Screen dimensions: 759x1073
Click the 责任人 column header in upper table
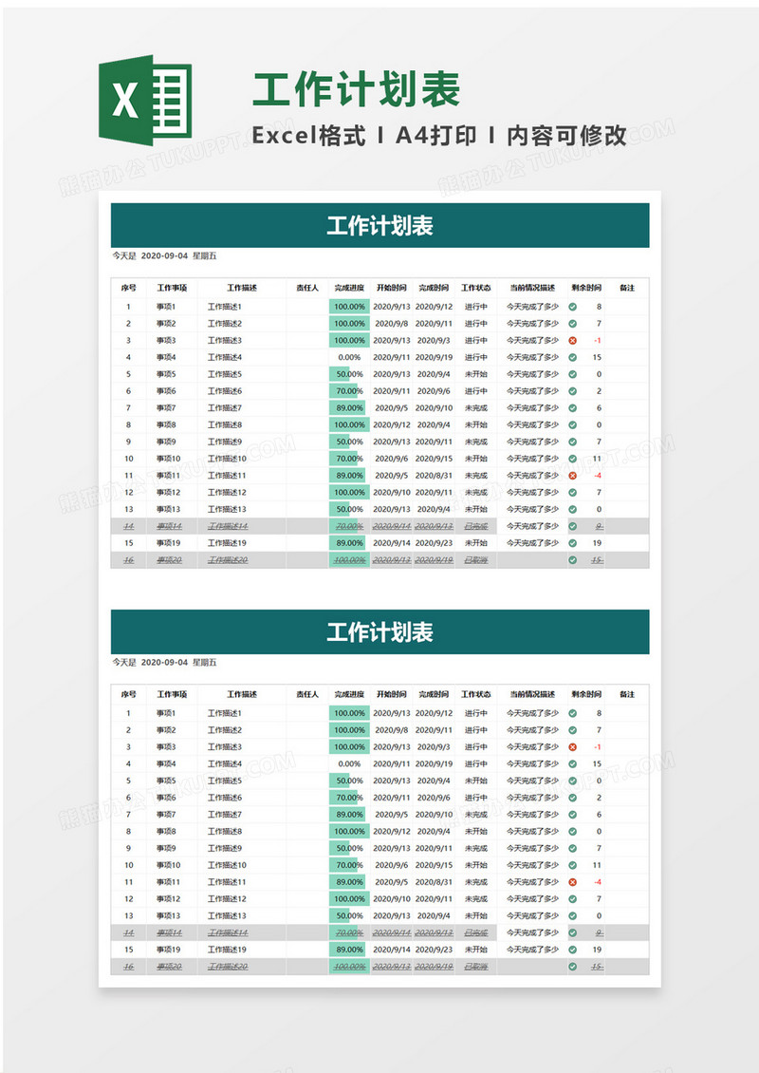[x=307, y=288]
